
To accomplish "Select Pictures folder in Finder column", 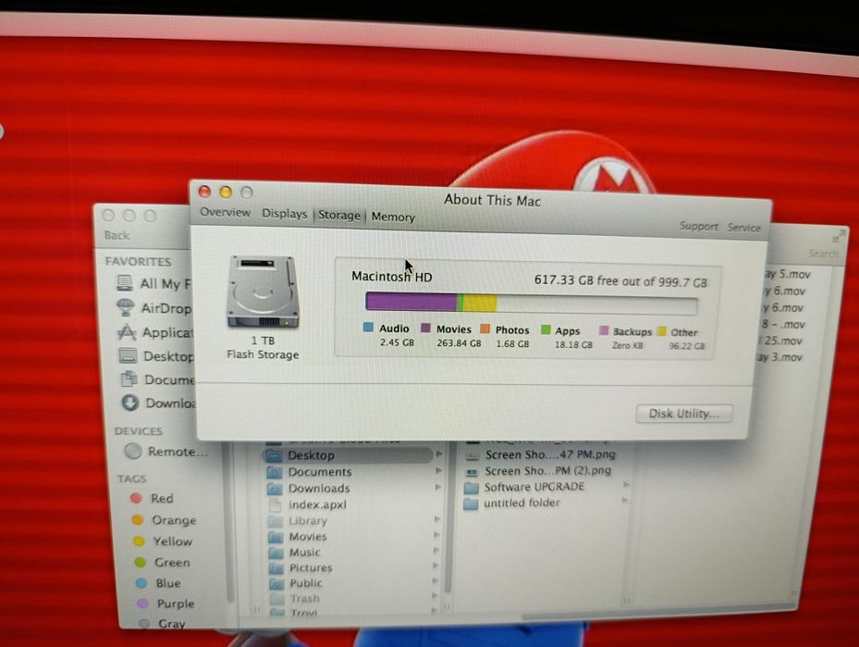I will (x=301, y=567).
